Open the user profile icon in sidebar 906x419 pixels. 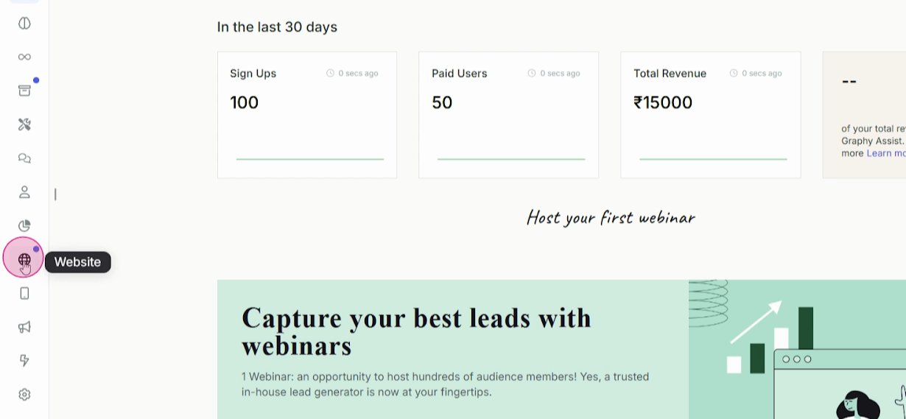coord(24,192)
